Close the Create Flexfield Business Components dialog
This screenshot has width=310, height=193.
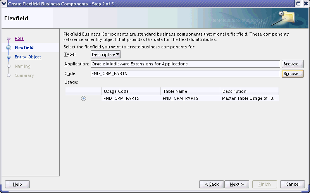point(305,3)
